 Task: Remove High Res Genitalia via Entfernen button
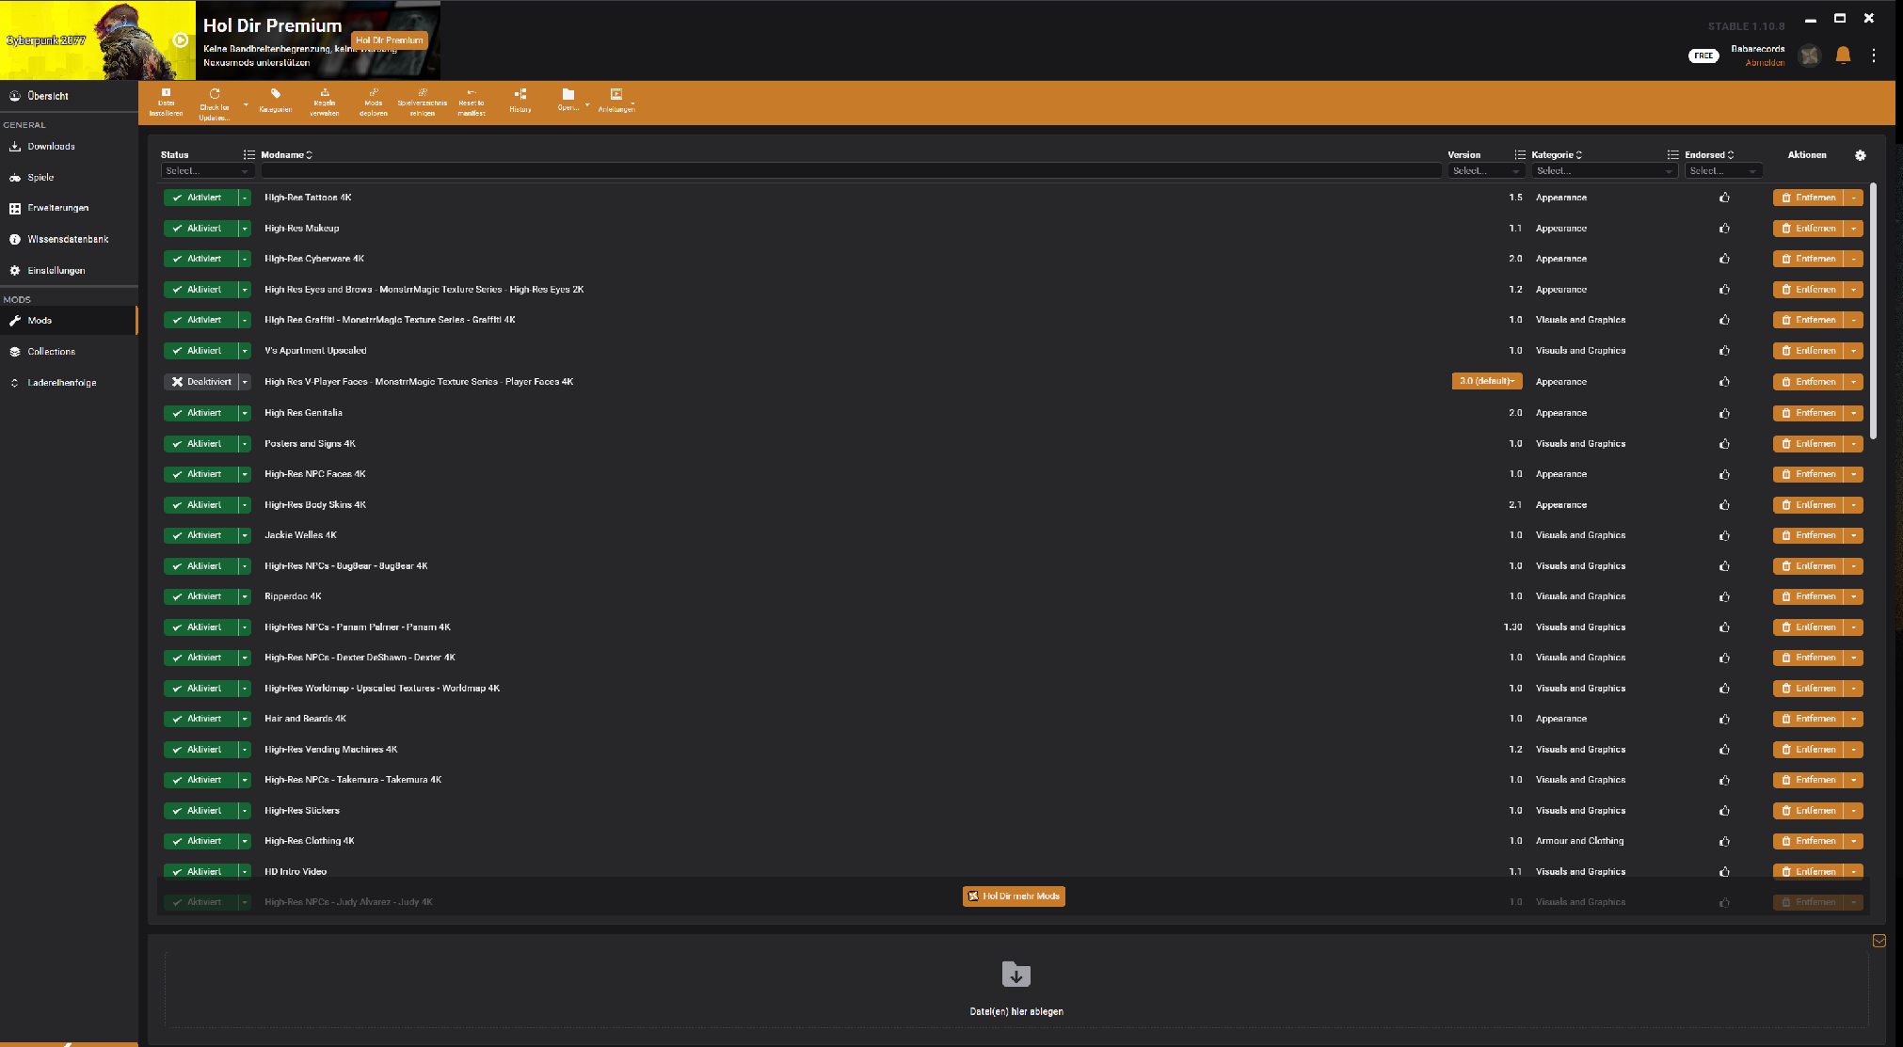(1807, 413)
